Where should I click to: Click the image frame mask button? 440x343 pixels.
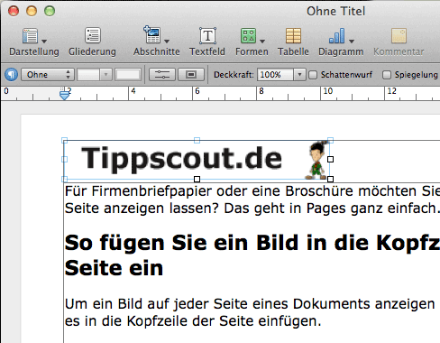(x=191, y=74)
